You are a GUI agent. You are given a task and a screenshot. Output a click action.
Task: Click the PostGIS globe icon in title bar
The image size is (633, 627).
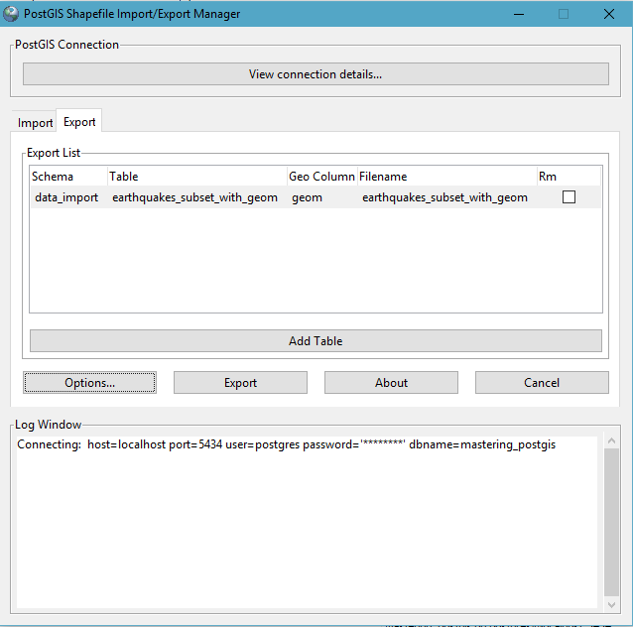11,14
